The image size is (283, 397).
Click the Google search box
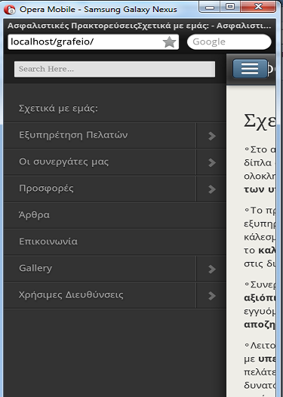[x=229, y=42]
